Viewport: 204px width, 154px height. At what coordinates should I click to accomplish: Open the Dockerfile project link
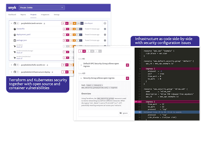[x=20, y=29]
